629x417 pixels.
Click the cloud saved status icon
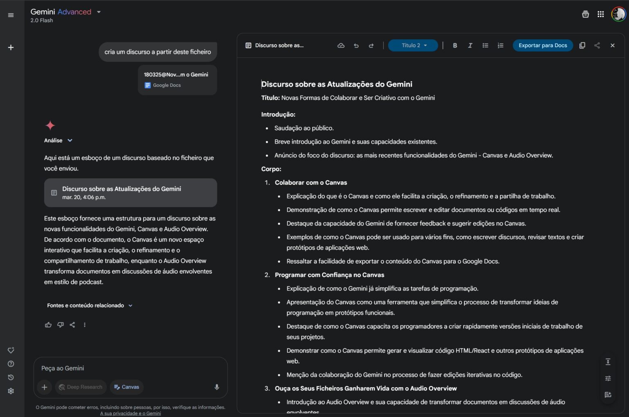341,45
